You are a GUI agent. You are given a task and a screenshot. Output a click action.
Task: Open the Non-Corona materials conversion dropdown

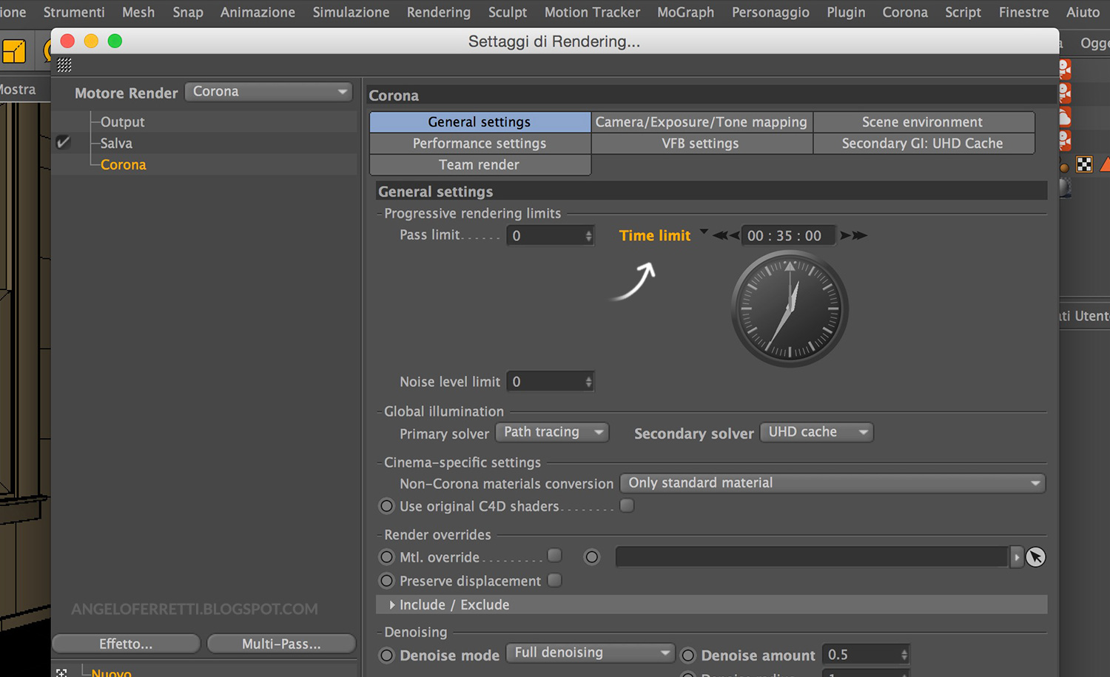coord(832,483)
